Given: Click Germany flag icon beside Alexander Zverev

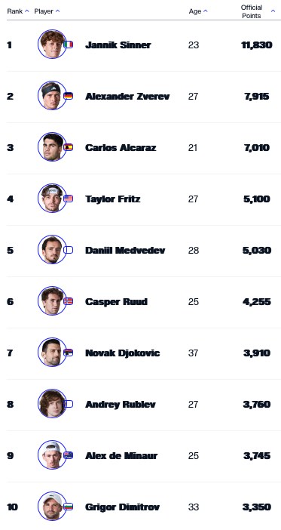Looking at the screenshot, I should point(68,96).
